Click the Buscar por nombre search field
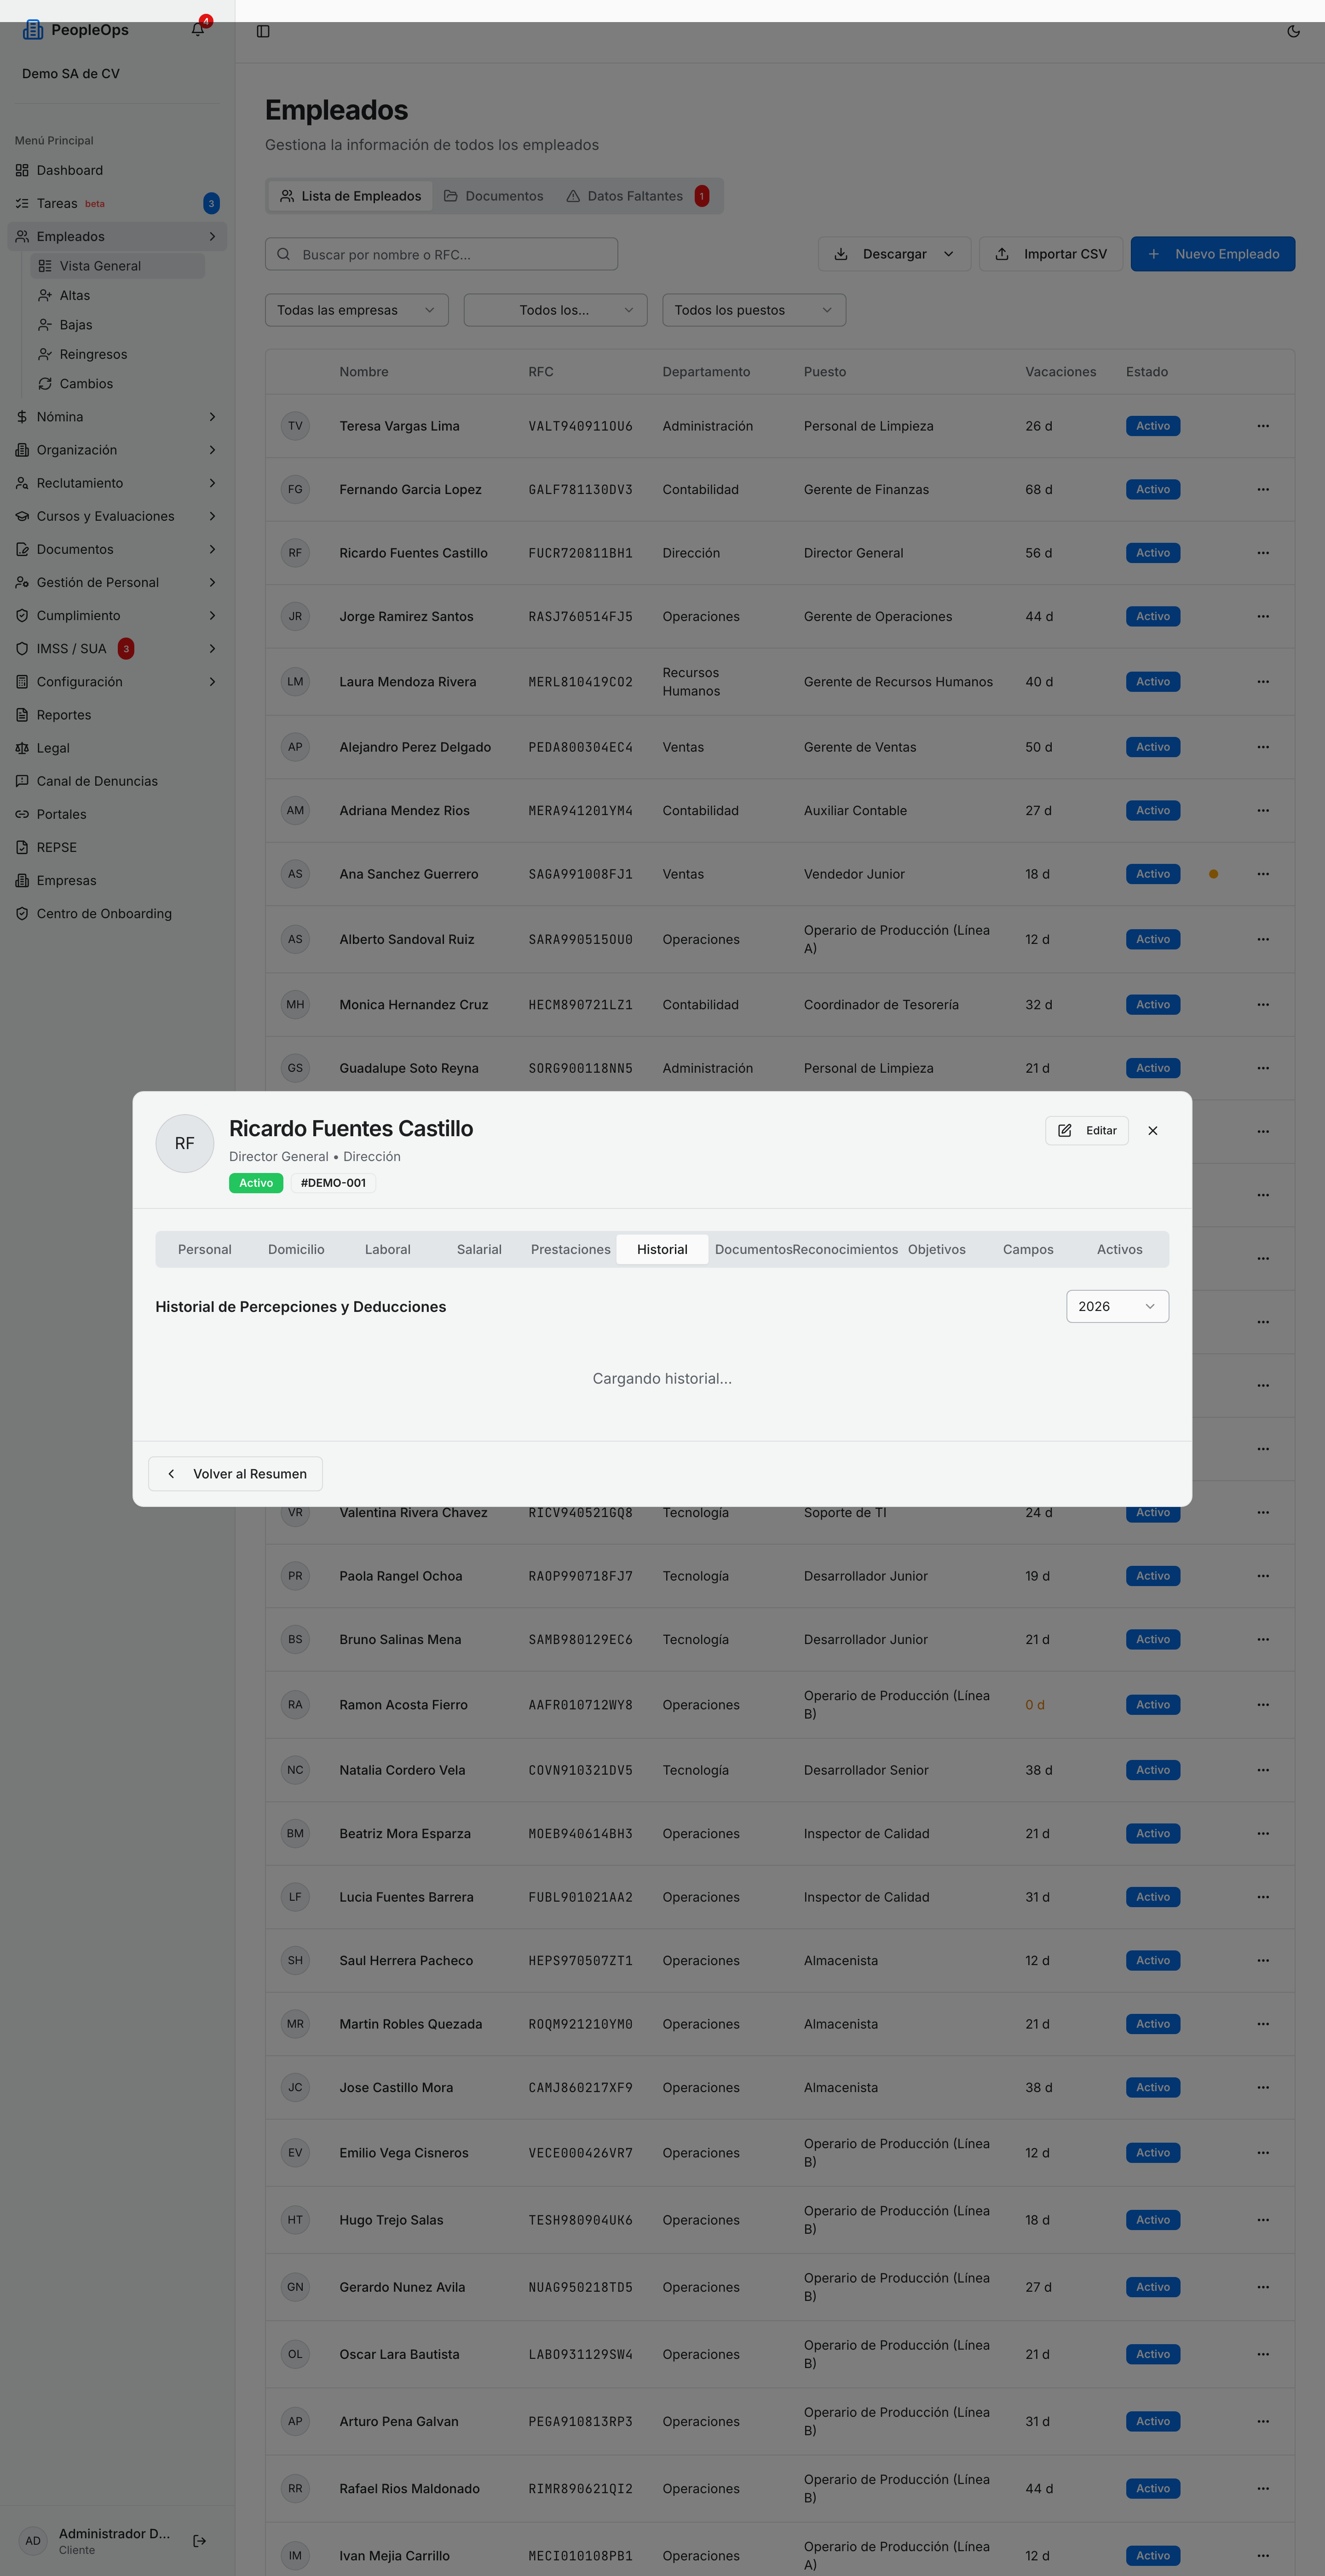Image resolution: width=1325 pixels, height=2576 pixels. (441, 254)
